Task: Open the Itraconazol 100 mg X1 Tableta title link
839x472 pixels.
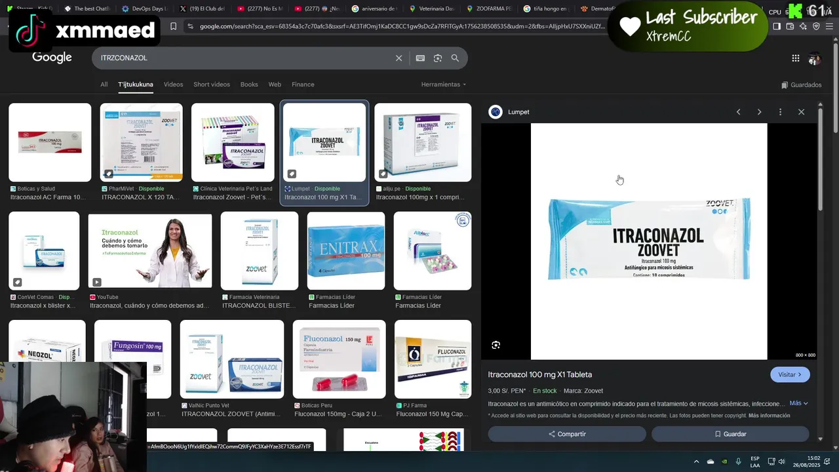Action: point(539,374)
